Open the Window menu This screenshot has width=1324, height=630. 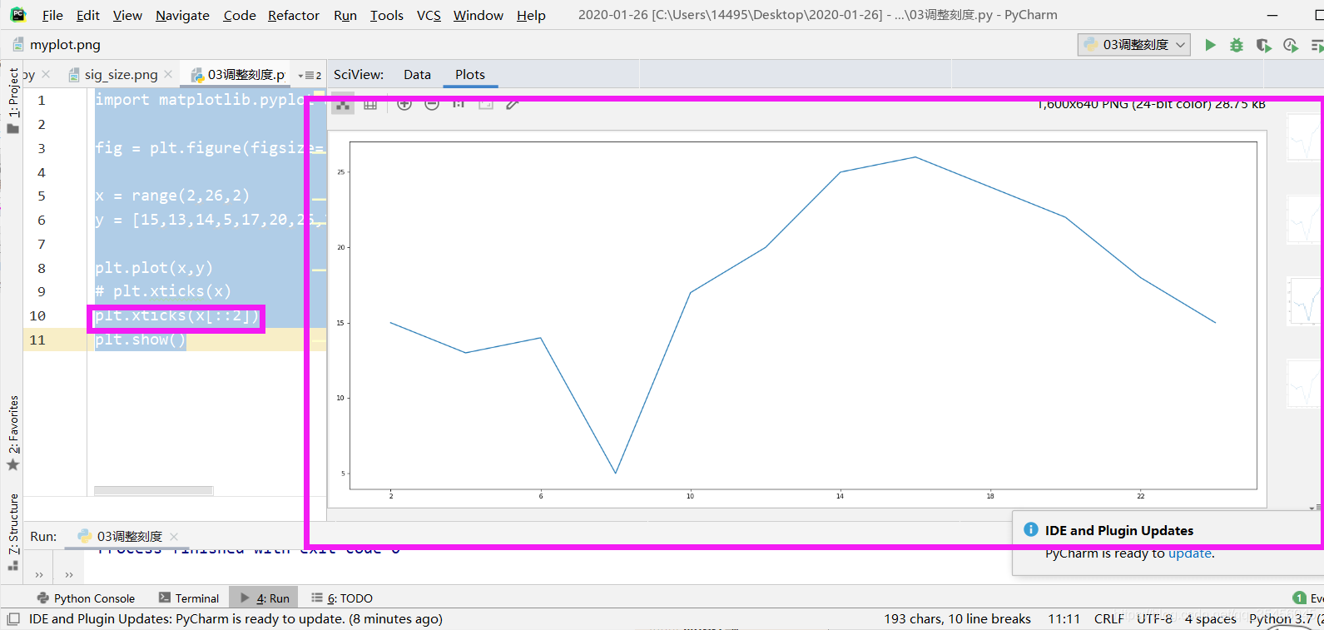479,15
